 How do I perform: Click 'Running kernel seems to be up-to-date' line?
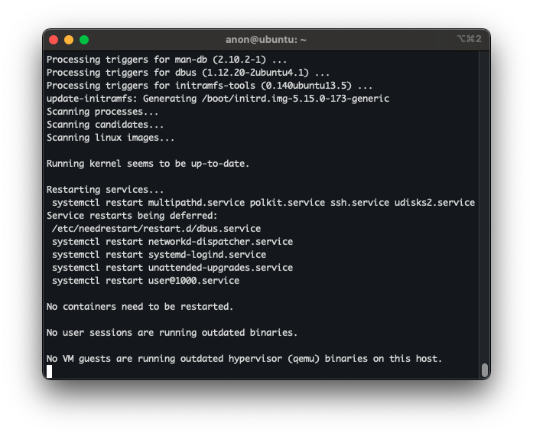point(148,163)
